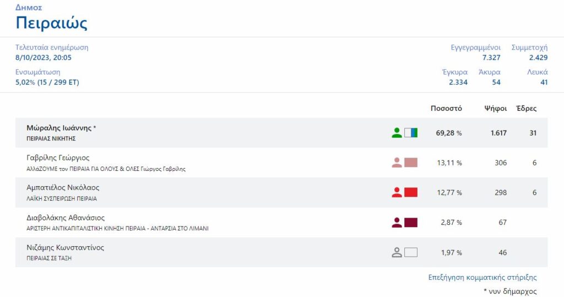
Task: Choose candidate Διαβολάκης Αθανάσιος
Action: [66, 218]
